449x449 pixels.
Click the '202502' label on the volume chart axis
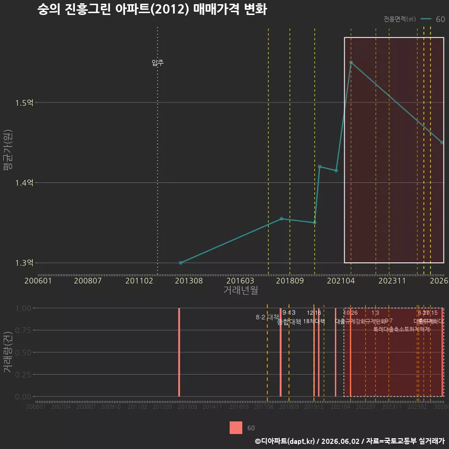[417, 406]
